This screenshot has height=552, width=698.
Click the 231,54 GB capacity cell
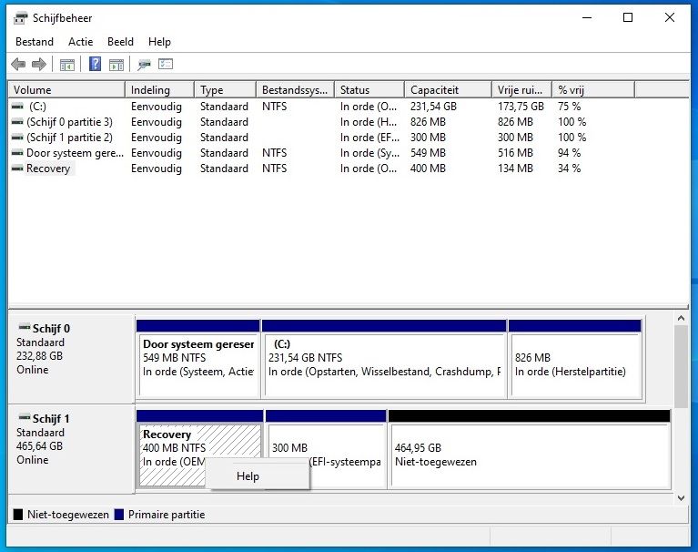pos(433,107)
